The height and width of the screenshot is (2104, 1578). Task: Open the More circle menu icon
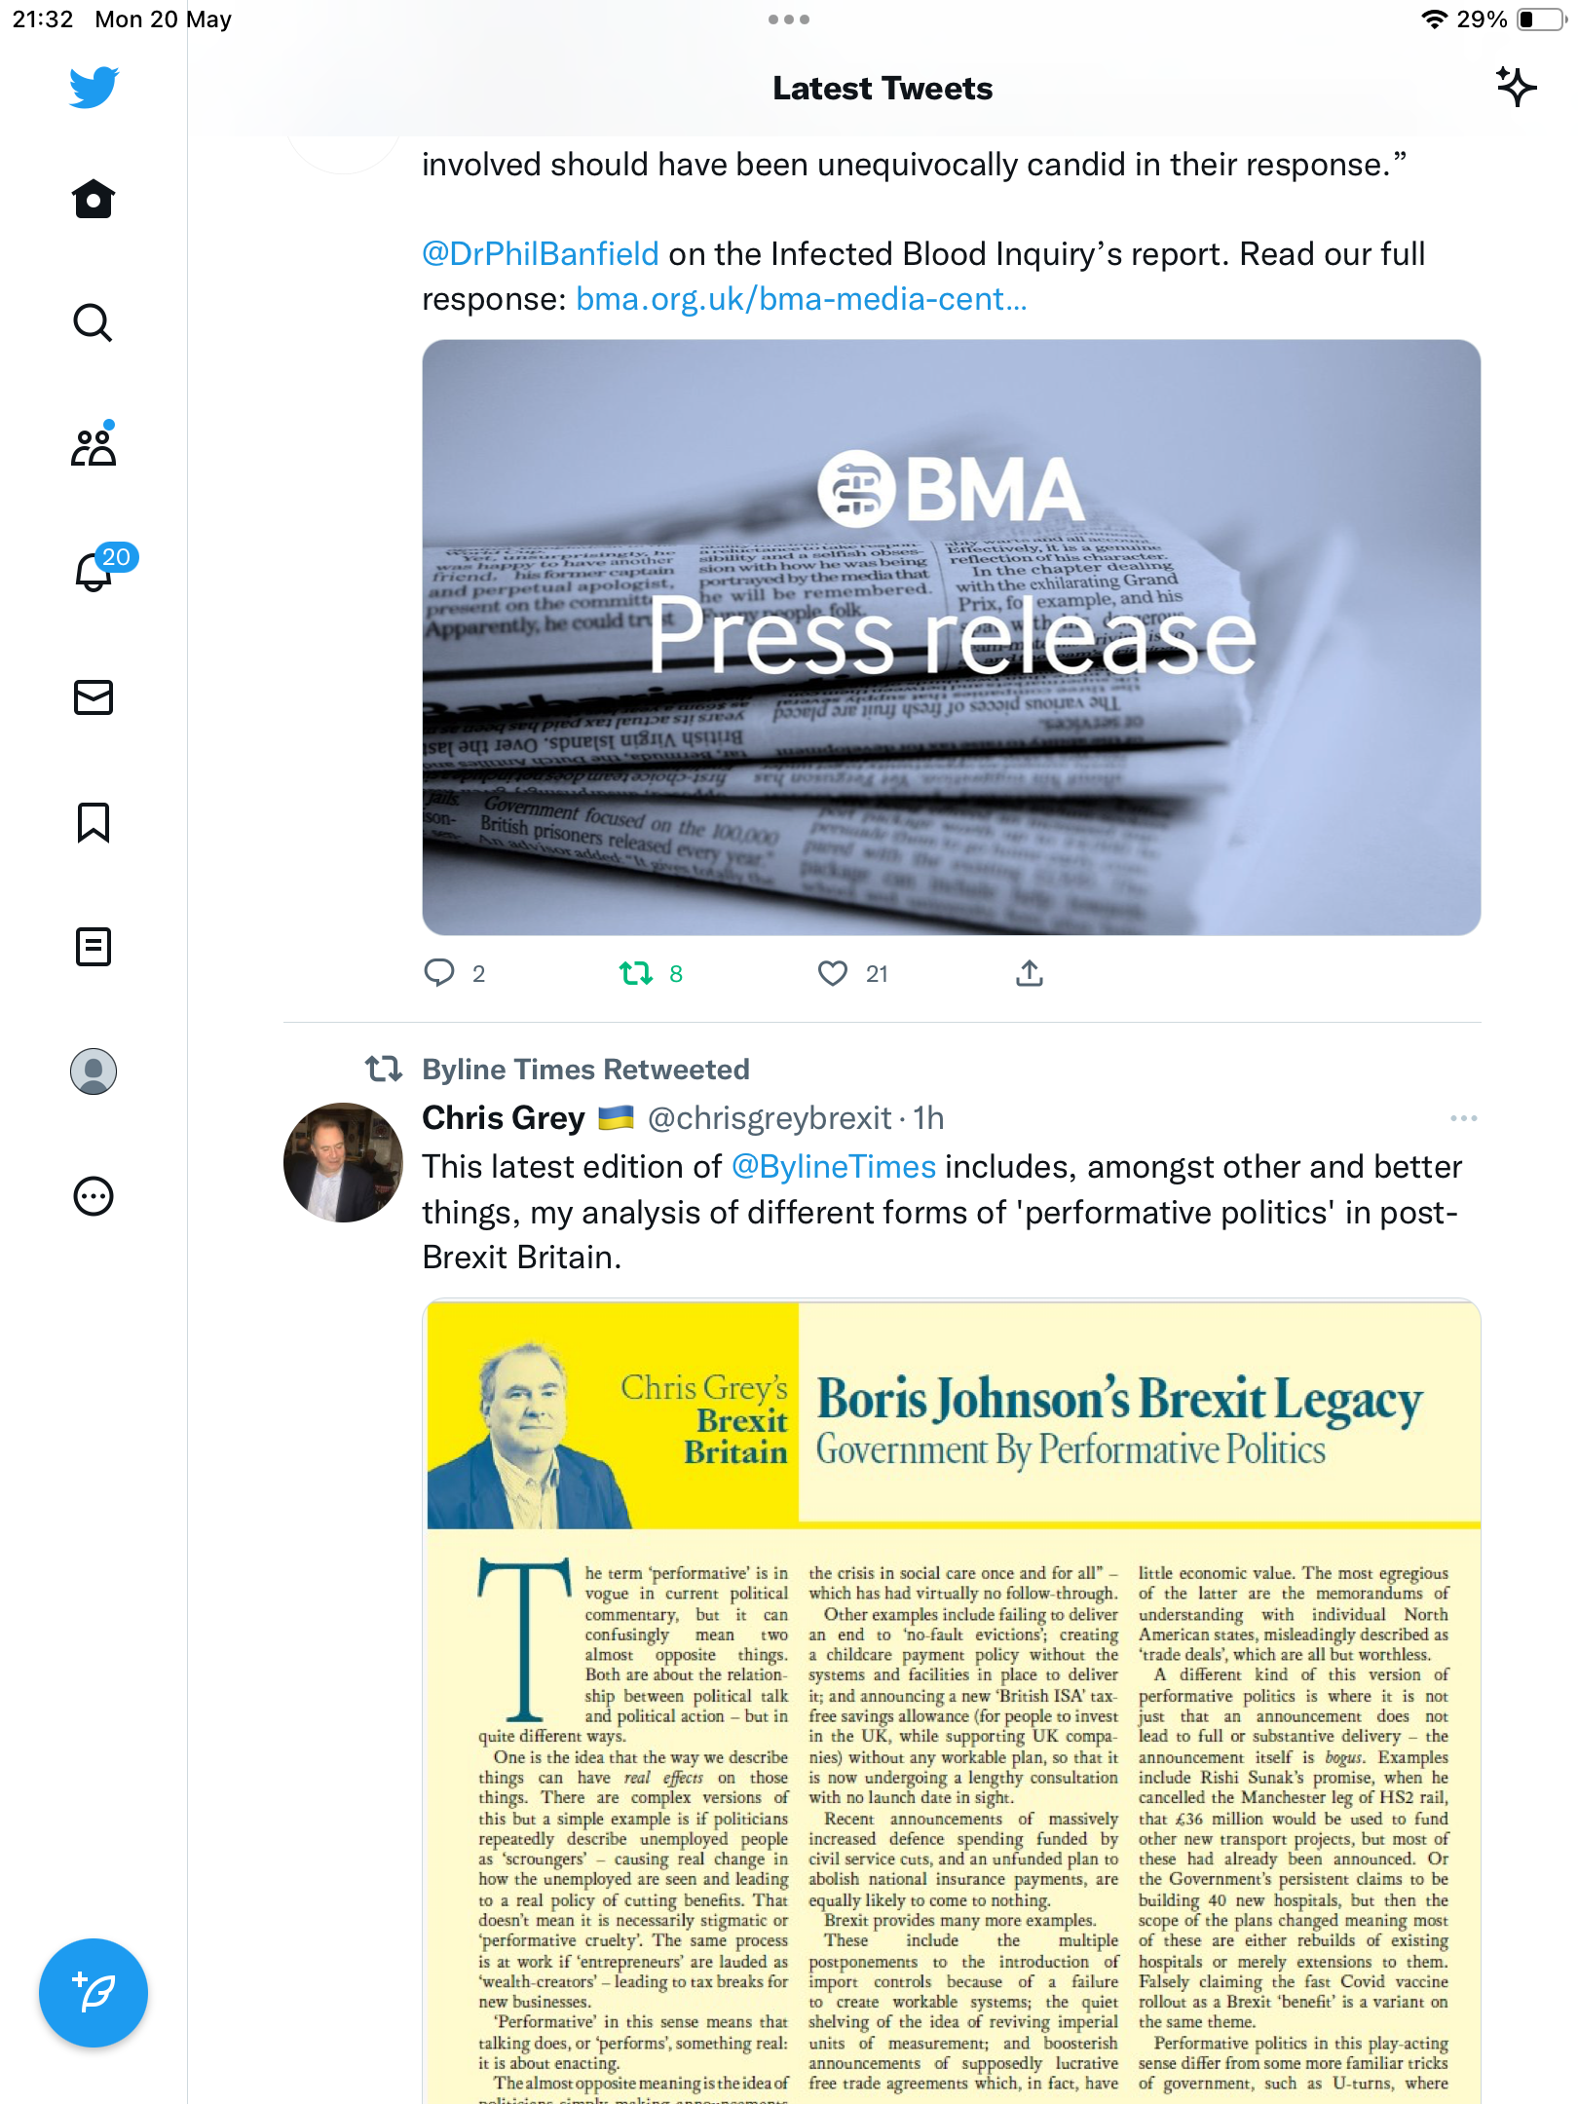pyautogui.click(x=94, y=1196)
